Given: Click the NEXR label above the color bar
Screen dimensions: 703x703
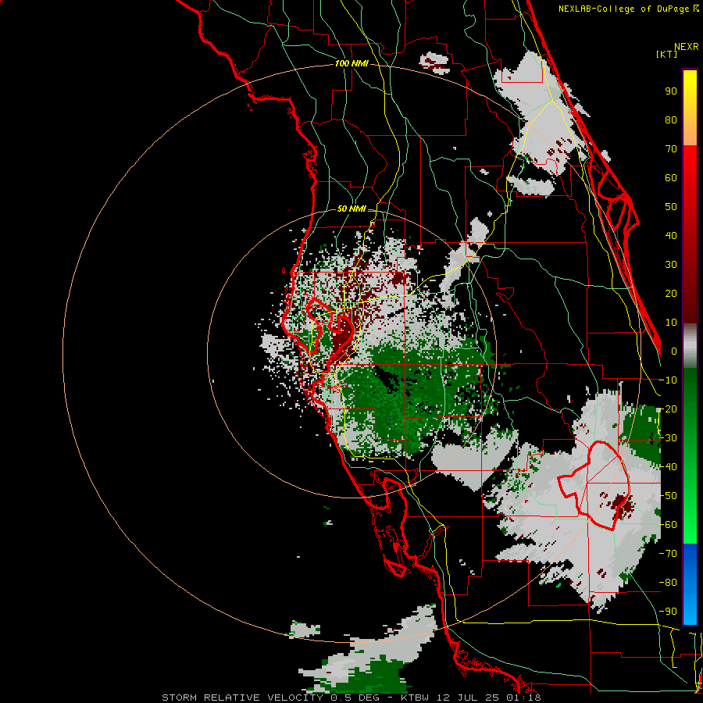Looking at the screenshot, I should [686, 47].
